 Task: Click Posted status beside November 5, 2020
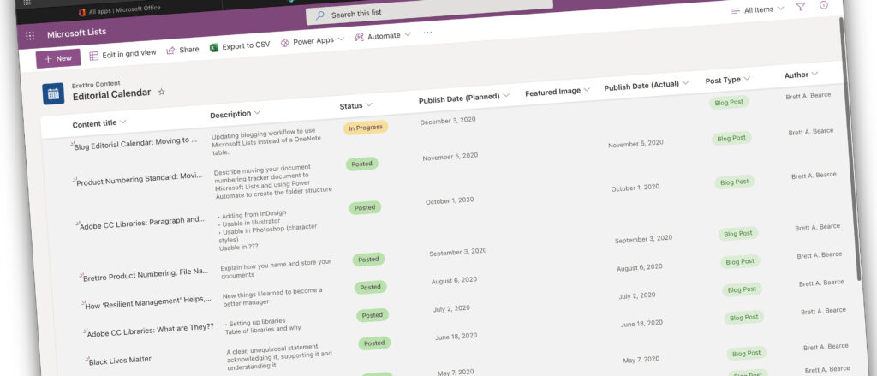pyautogui.click(x=362, y=164)
